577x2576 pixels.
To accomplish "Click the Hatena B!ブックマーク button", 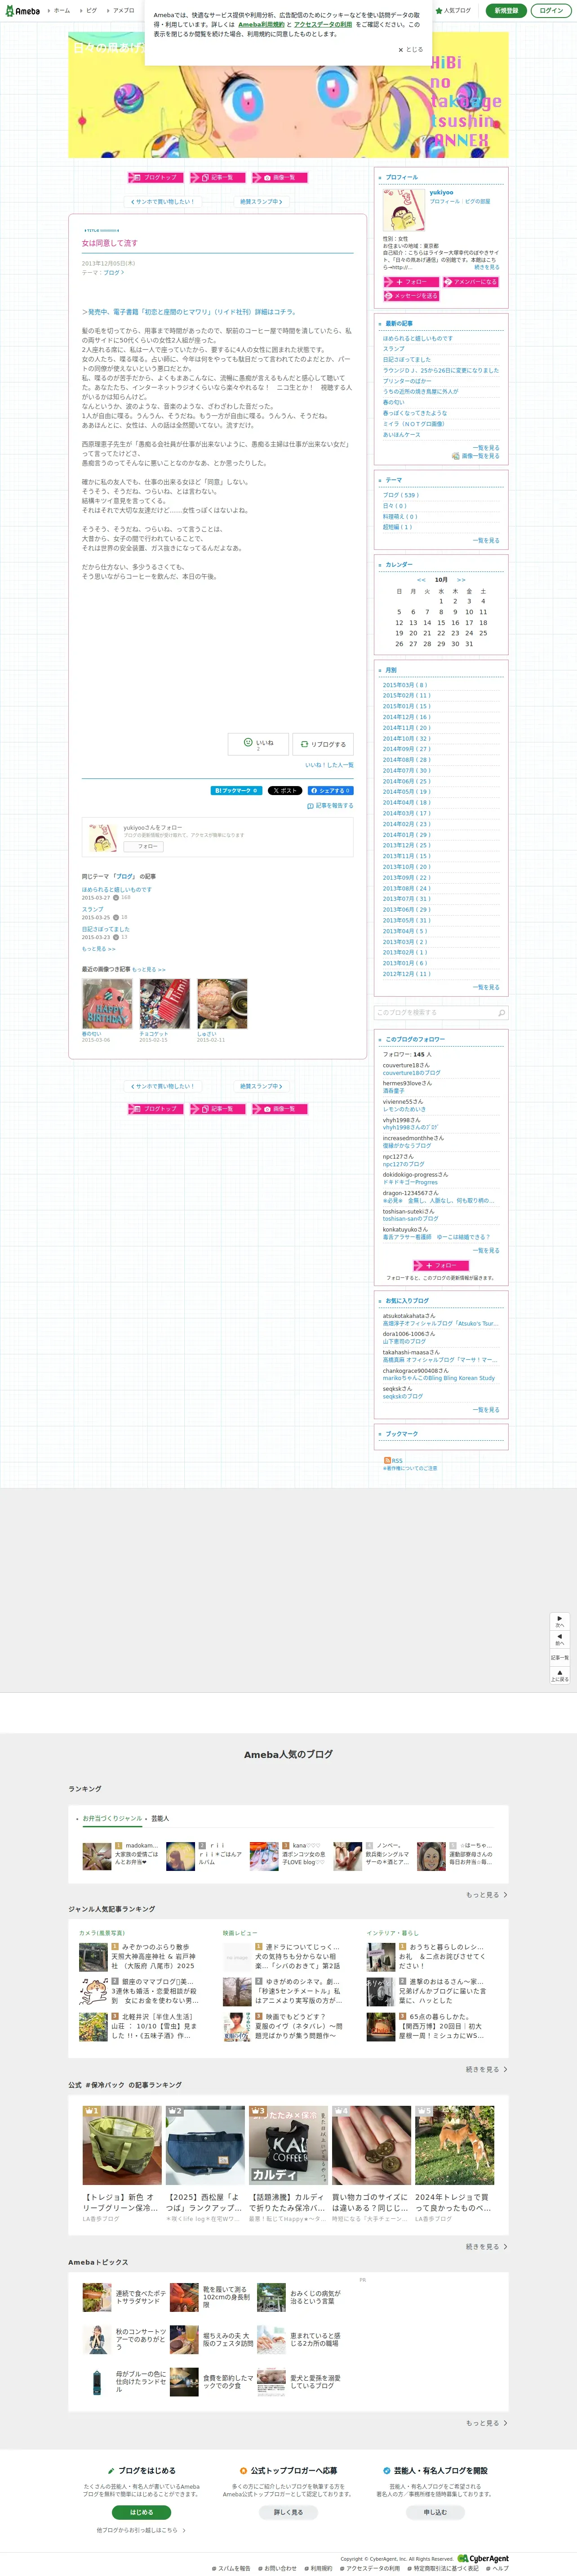I will 236,790.
